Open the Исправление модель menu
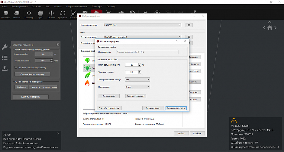284x152 pixels. (x=77, y=7)
